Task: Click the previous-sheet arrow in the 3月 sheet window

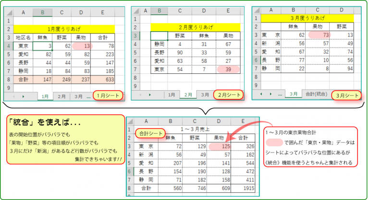Action: click(261, 94)
